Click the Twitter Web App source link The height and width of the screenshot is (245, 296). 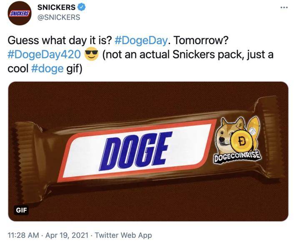point(123,235)
